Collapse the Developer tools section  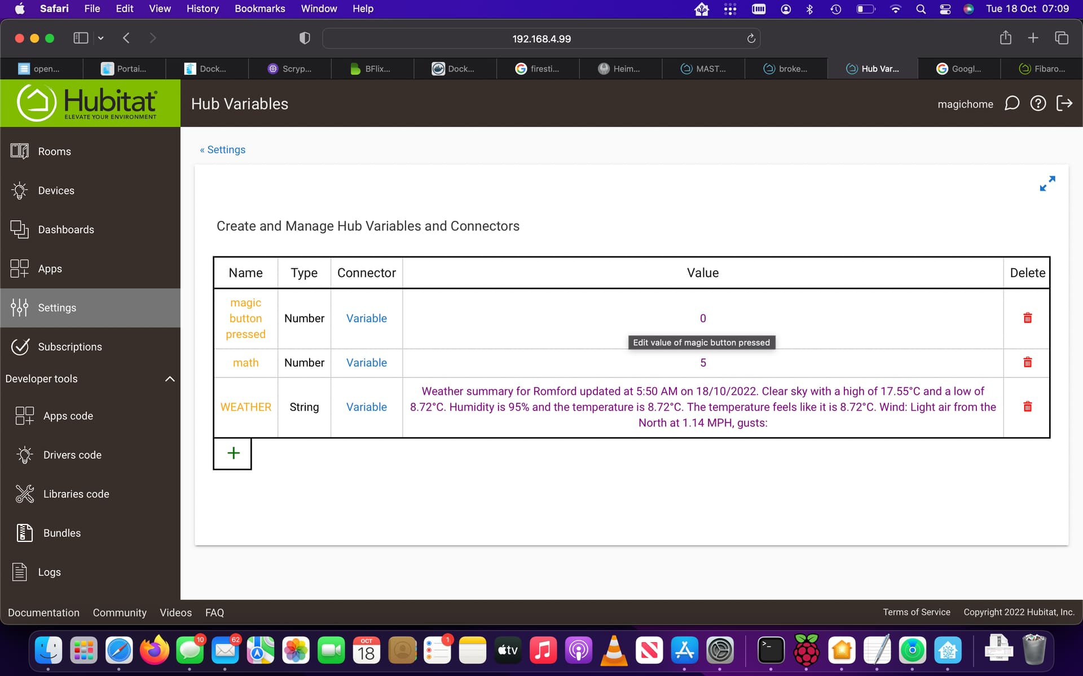[169, 379]
